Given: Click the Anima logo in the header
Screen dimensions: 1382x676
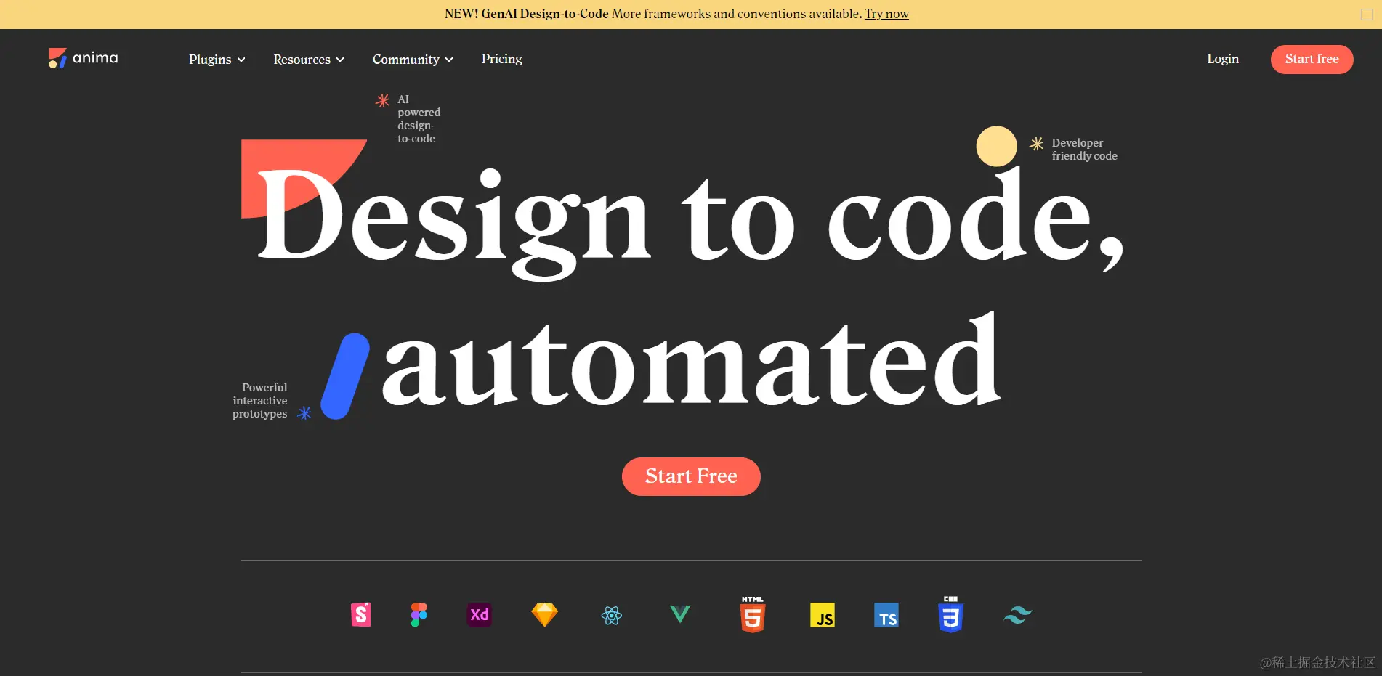Looking at the screenshot, I should pyautogui.click(x=84, y=58).
